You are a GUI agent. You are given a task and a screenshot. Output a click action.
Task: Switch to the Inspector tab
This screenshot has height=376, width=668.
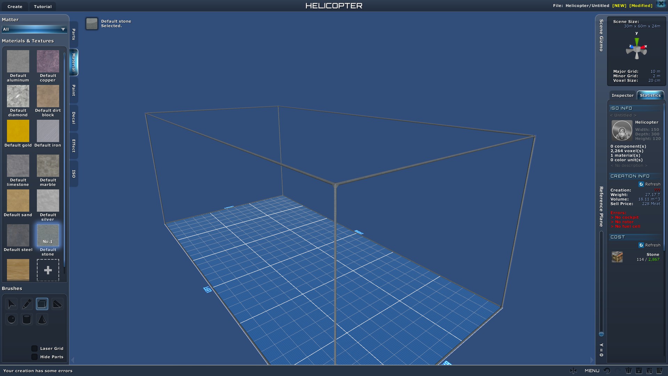(x=622, y=95)
